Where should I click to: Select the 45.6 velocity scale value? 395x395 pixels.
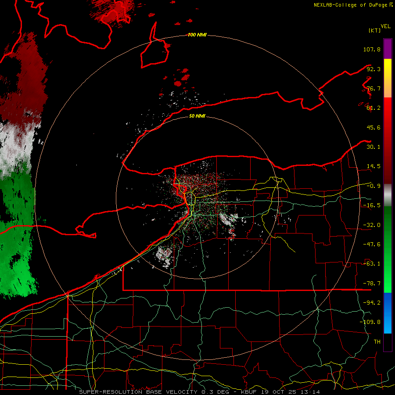373,127
